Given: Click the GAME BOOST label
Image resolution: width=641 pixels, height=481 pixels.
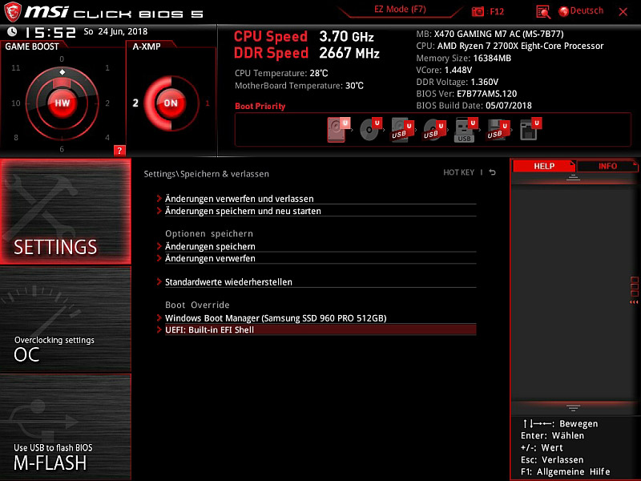Looking at the screenshot, I should pos(32,46).
